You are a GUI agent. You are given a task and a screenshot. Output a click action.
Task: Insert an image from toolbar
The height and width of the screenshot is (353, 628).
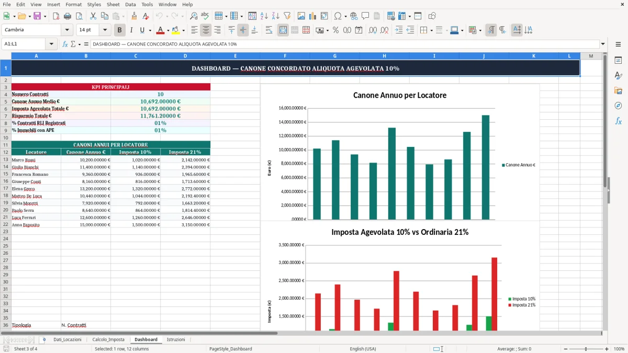301,16
